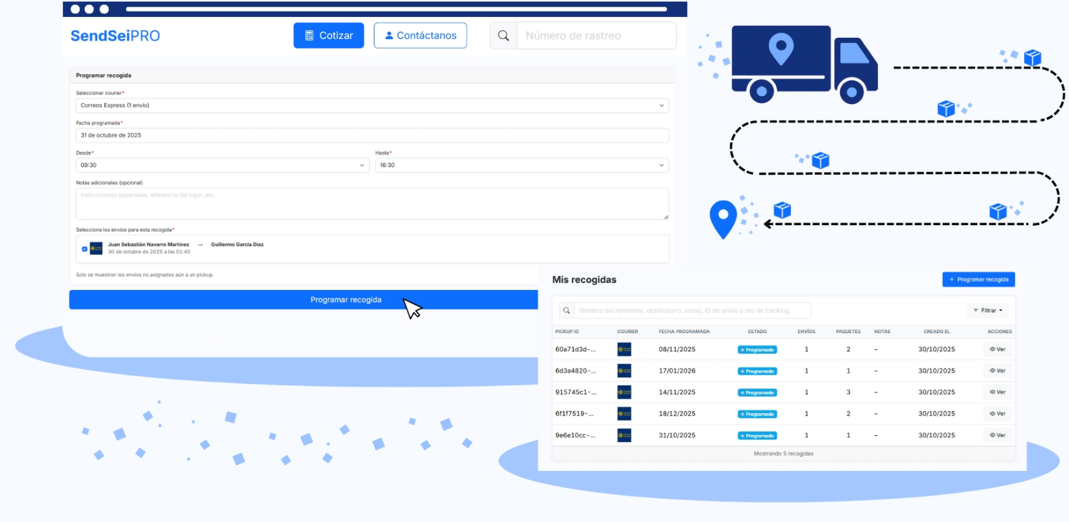Click the SendSeiPRO logo
The width and height of the screenshot is (1069, 522).
click(115, 36)
